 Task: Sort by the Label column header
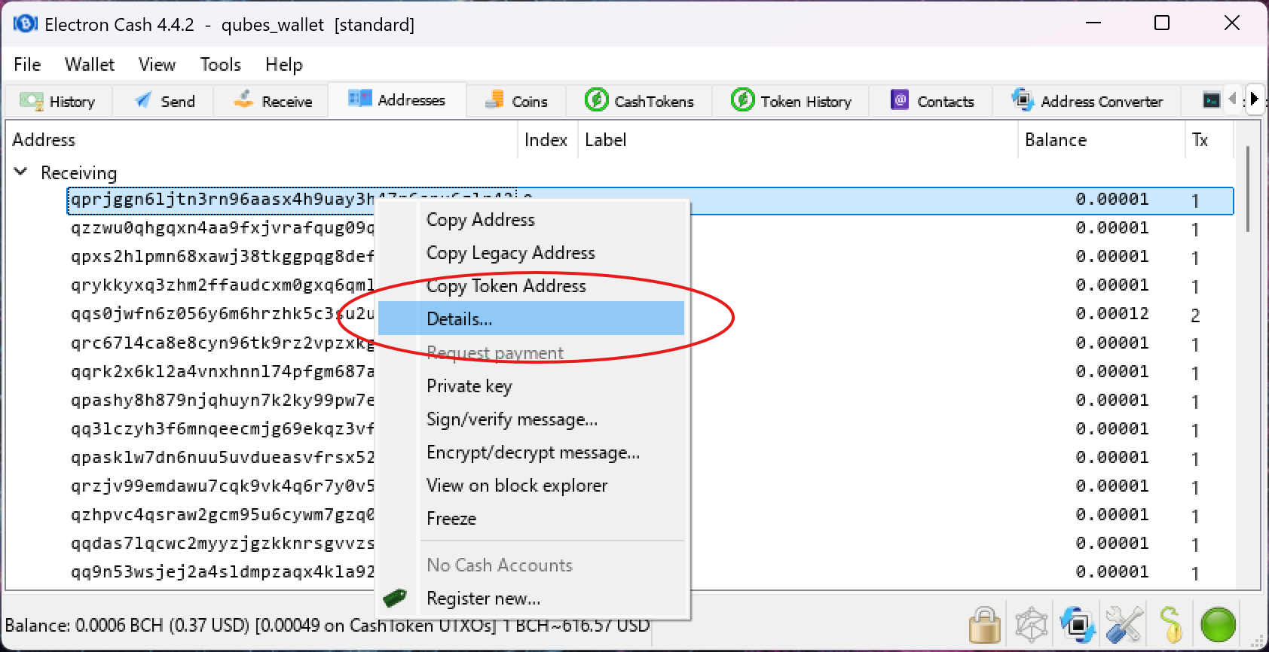coord(797,140)
